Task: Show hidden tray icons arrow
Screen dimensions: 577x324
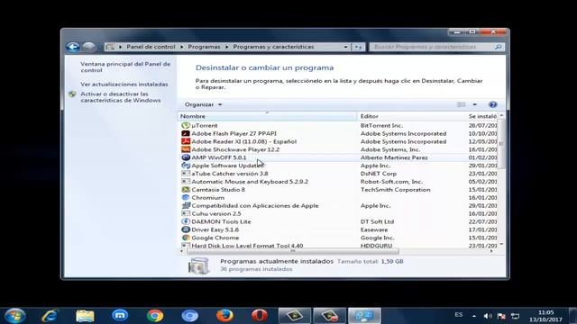Action: click(x=474, y=316)
